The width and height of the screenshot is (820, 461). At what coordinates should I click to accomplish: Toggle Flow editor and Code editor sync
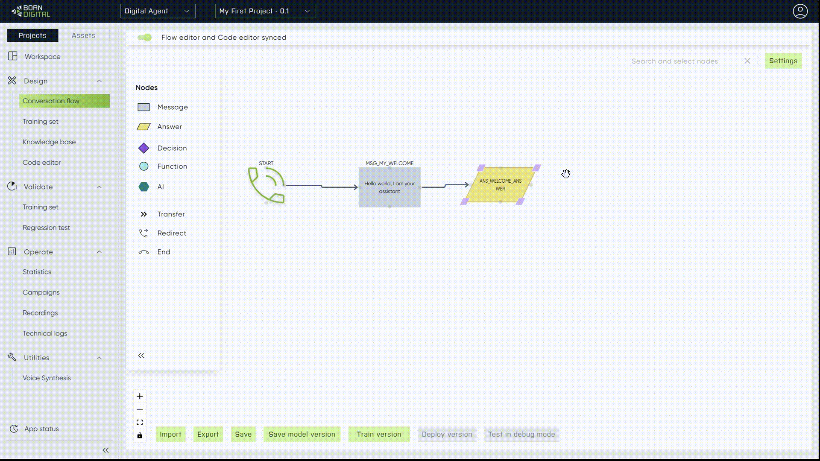point(145,38)
